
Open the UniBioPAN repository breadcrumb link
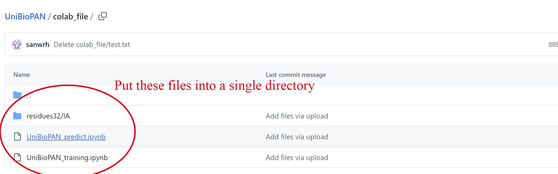click(x=25, y=17)
